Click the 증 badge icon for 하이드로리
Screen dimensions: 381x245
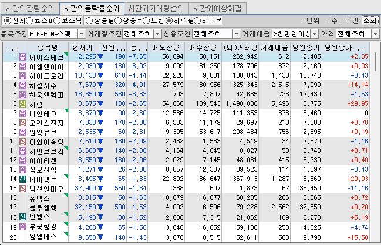coord(22,76)
